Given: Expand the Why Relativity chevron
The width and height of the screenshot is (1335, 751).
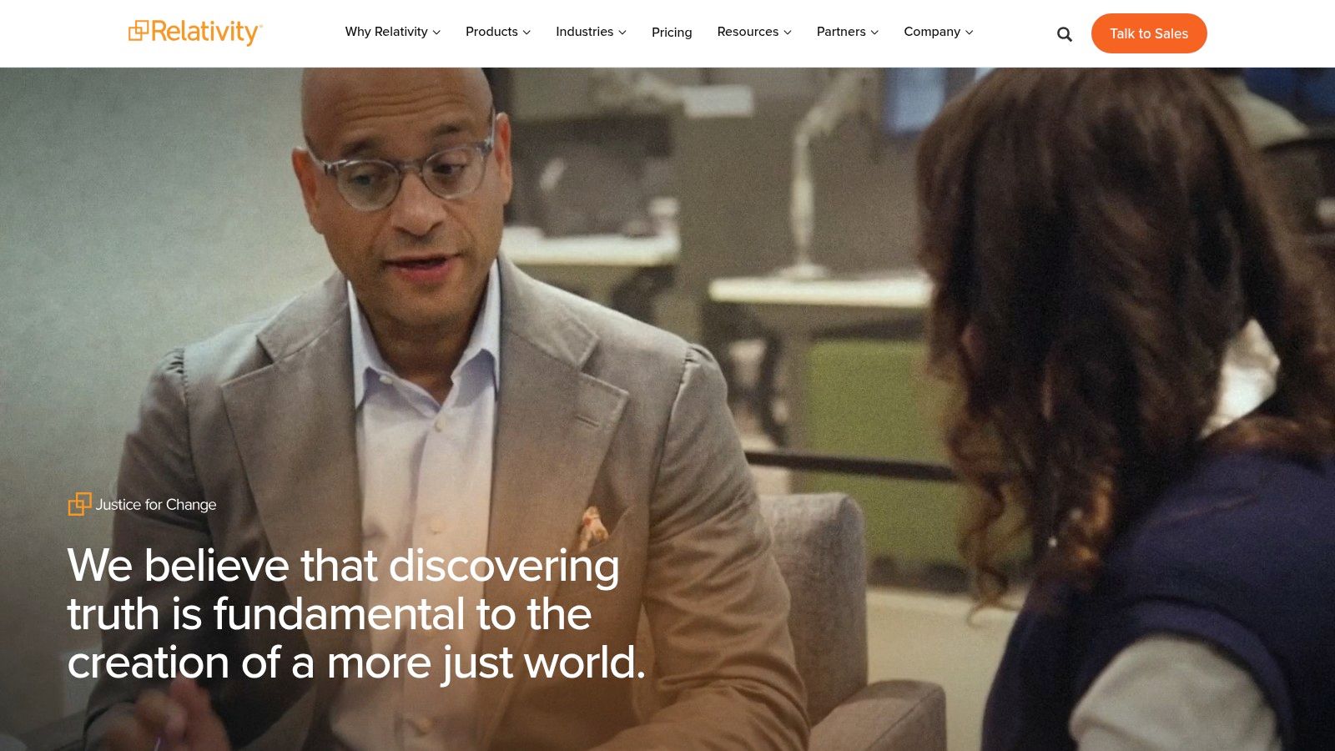Looking at the screenshot, I should click(436, 33).
